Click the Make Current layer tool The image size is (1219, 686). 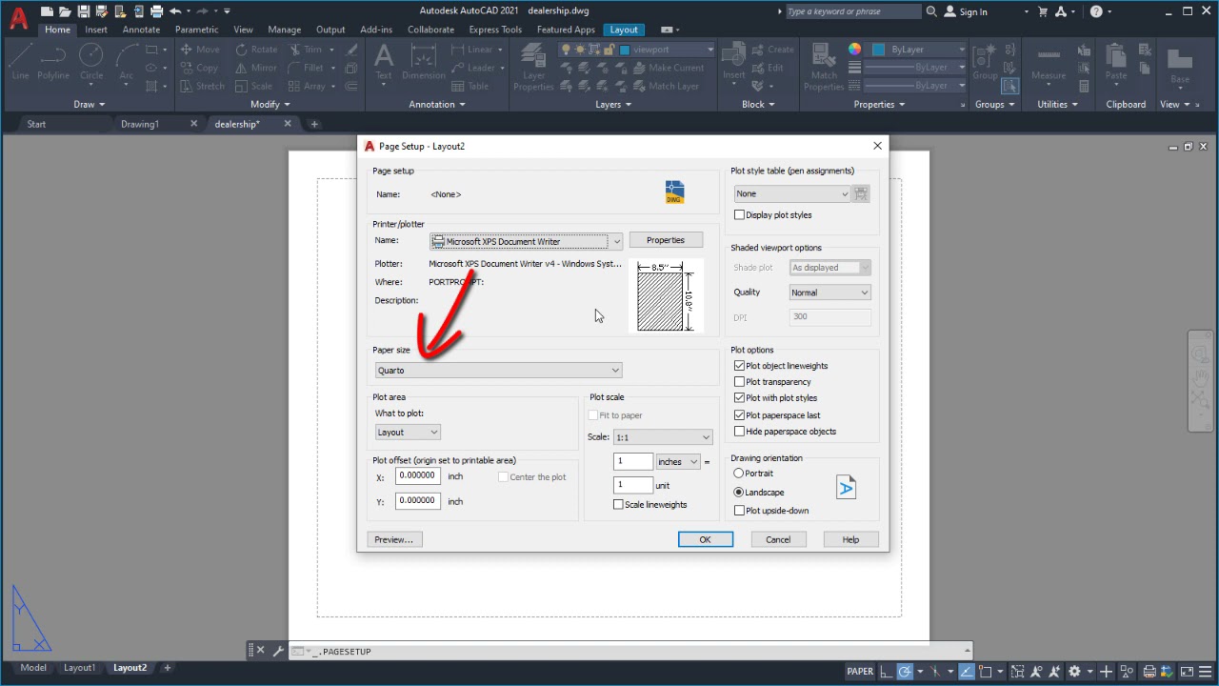[669, 68]
